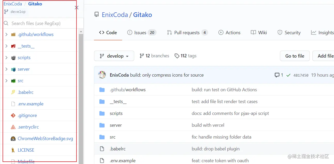The image size is (334, 164).
Task: Click the folder icon of server in repo list
Action: pyautogui.click(x=102, y=125)
